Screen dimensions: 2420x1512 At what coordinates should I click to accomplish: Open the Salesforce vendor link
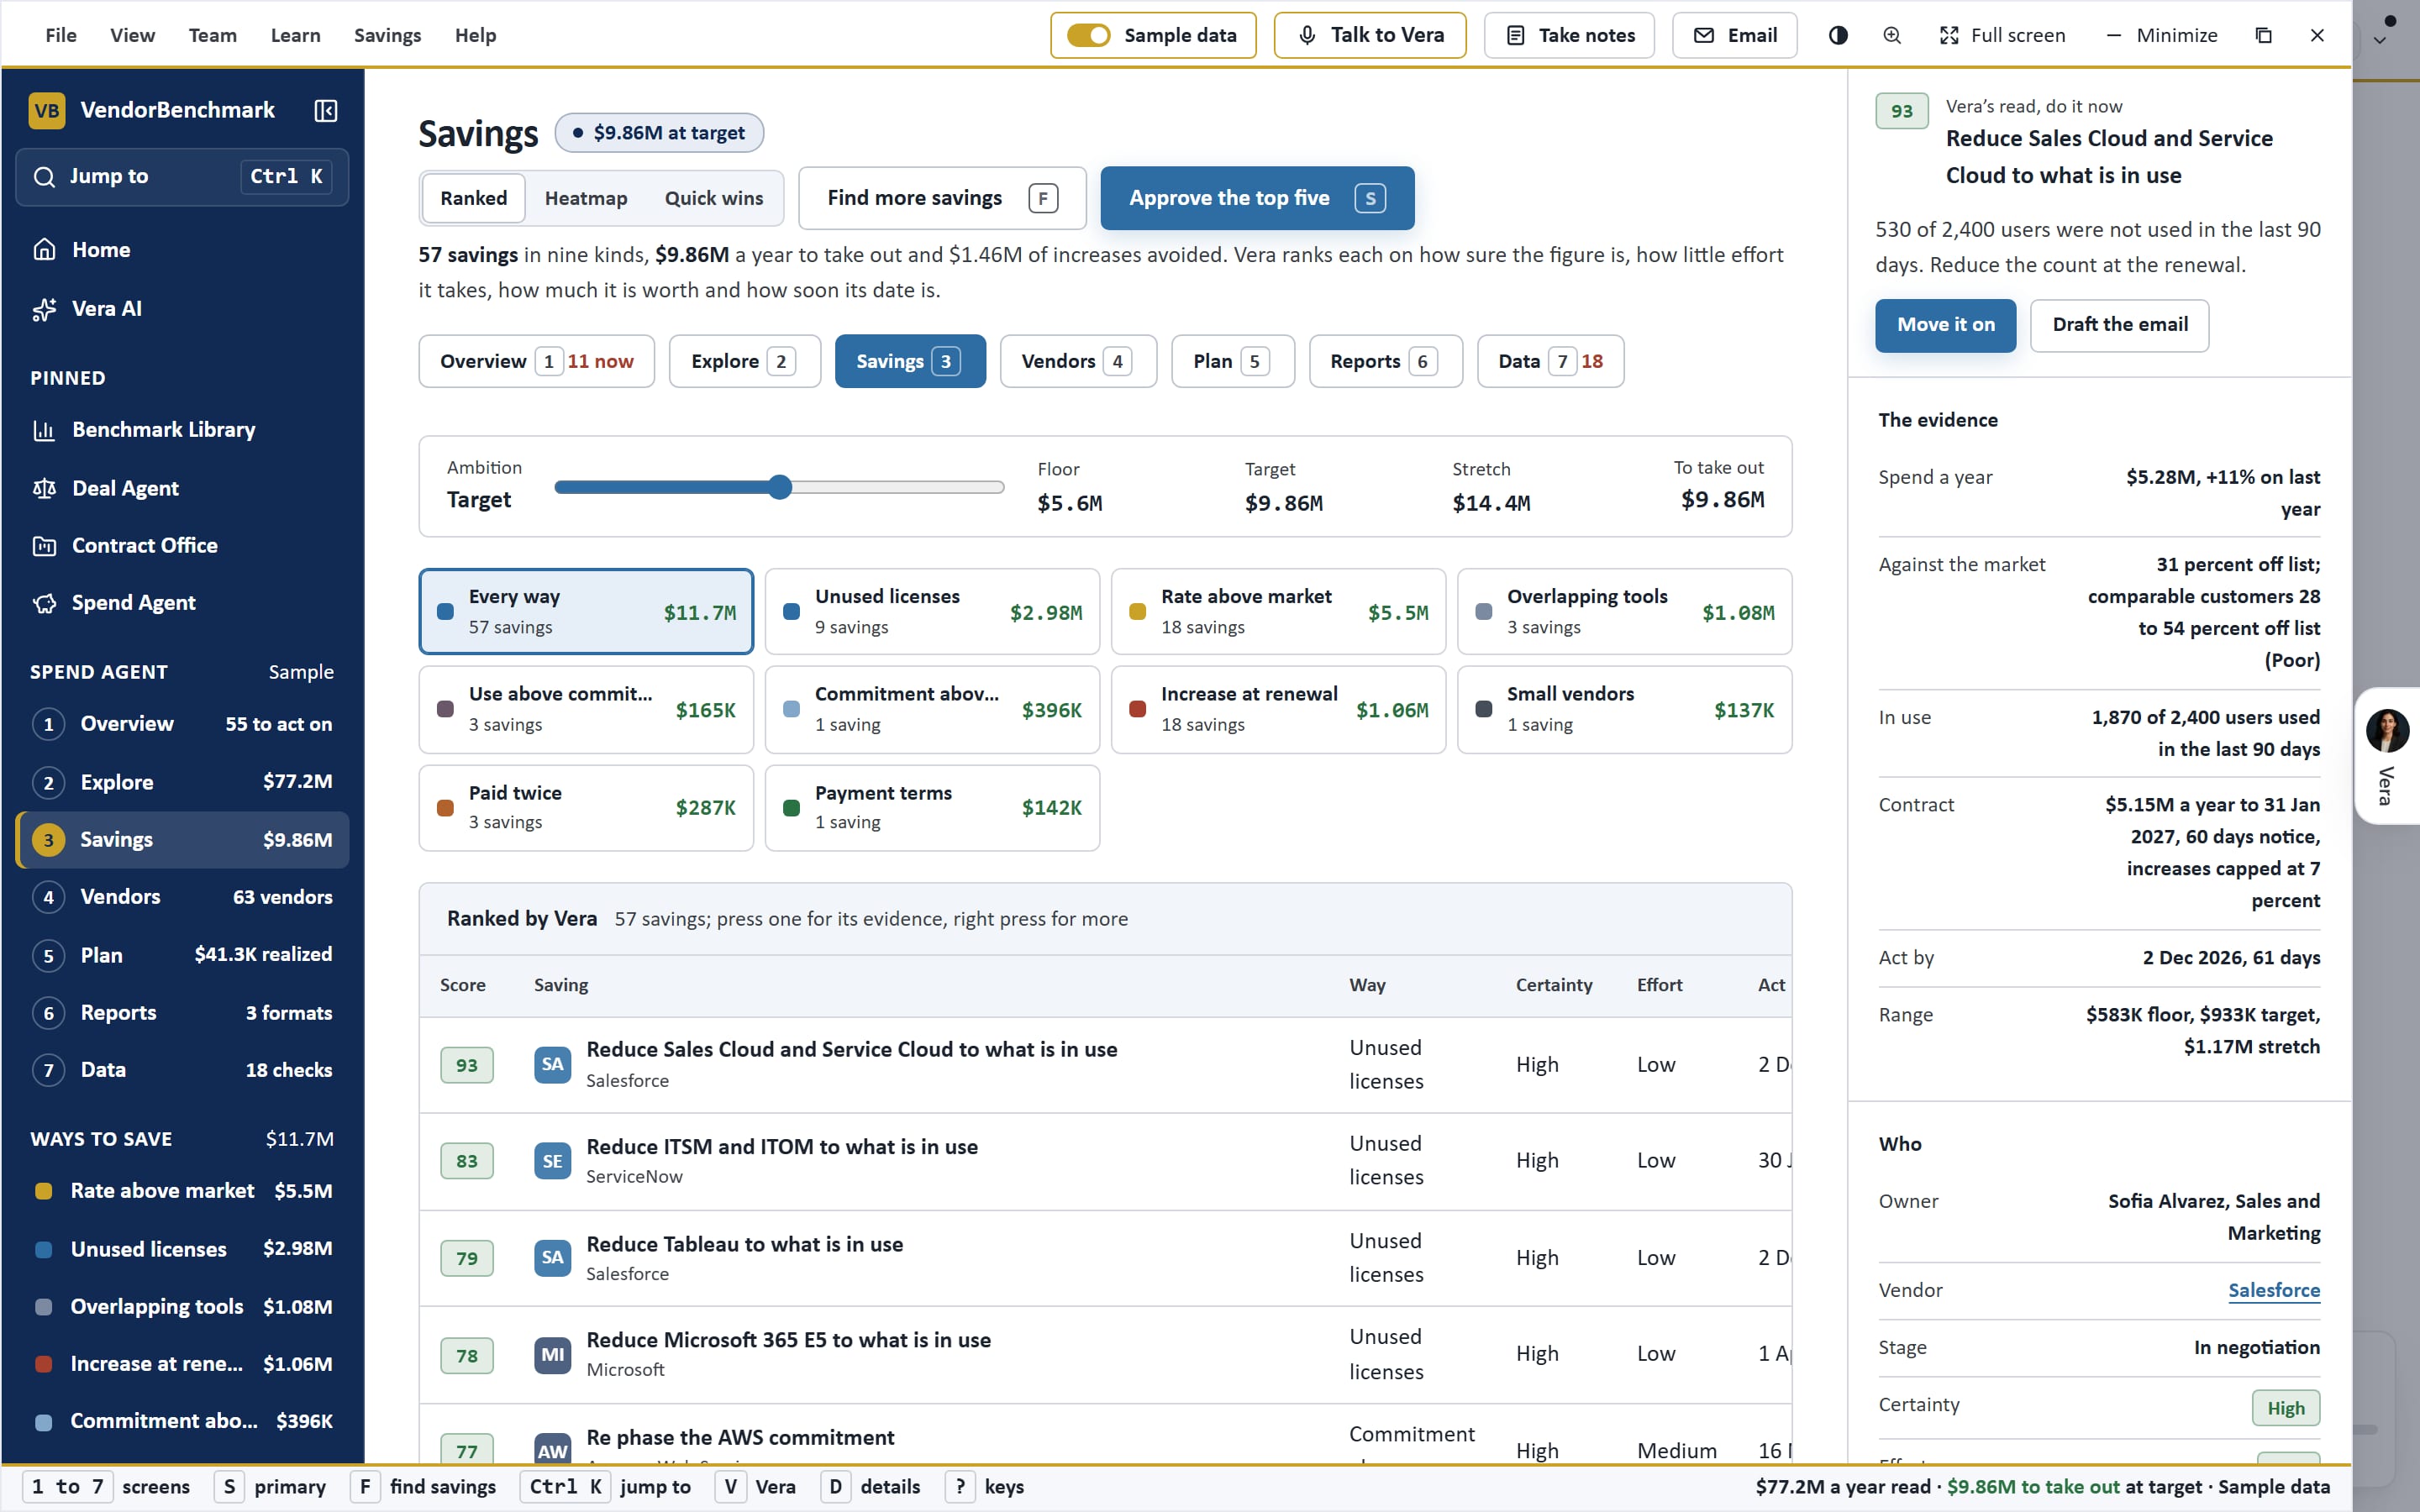2273,1290
